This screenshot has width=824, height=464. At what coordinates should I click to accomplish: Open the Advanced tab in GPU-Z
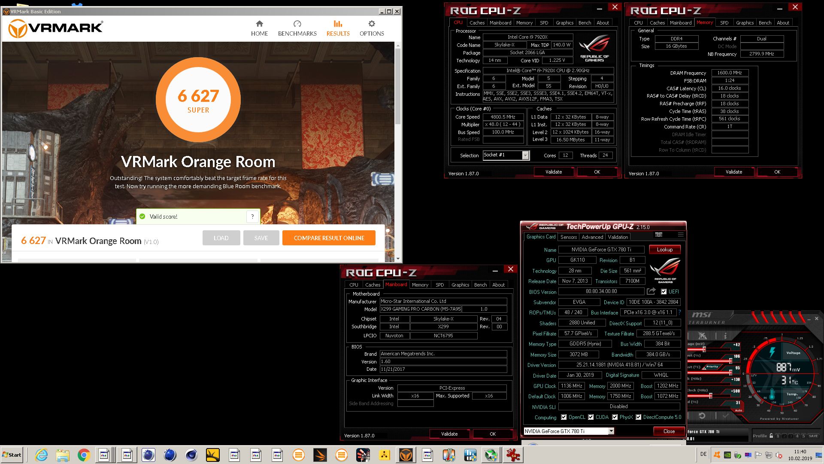(592, 237)
